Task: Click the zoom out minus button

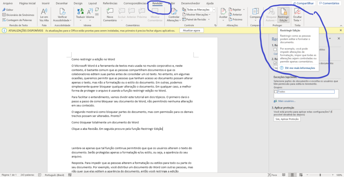Action: pos(307,175)
